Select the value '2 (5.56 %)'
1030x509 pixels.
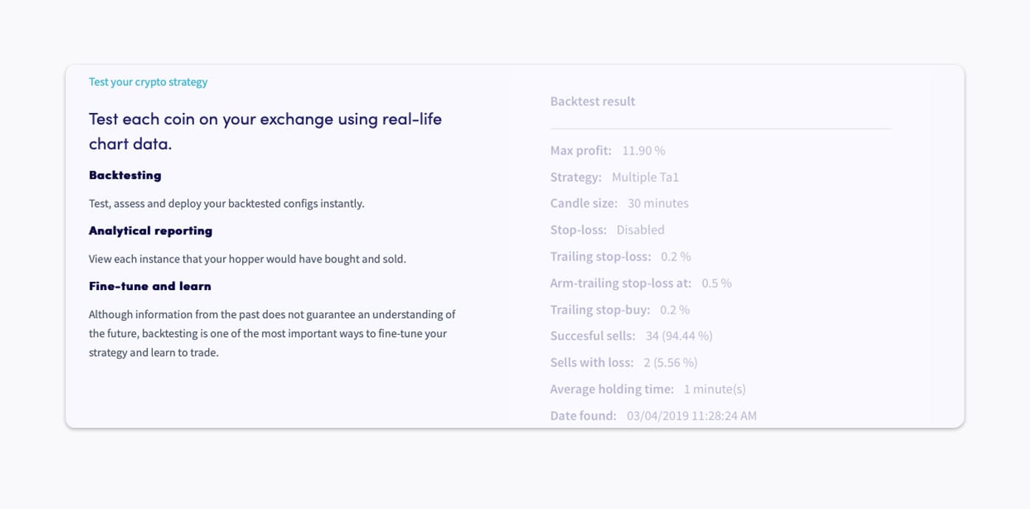[670, 362]
